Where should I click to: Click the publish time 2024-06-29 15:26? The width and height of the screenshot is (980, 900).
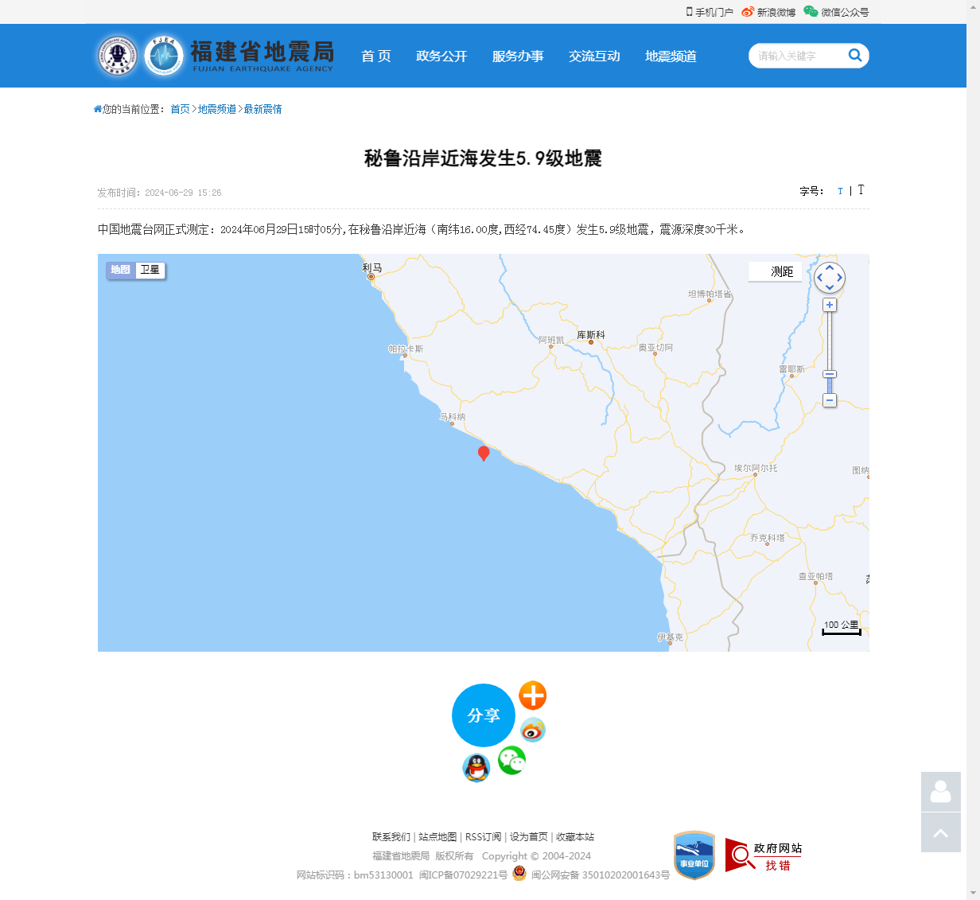click(x=183, y=193)
